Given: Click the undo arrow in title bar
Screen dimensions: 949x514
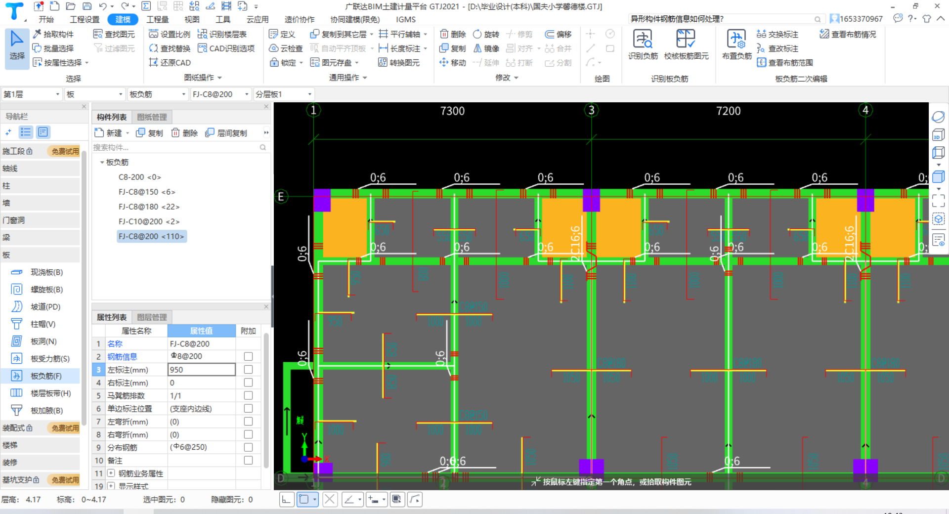Looking at the screenshot, I should tap(103, 6).
